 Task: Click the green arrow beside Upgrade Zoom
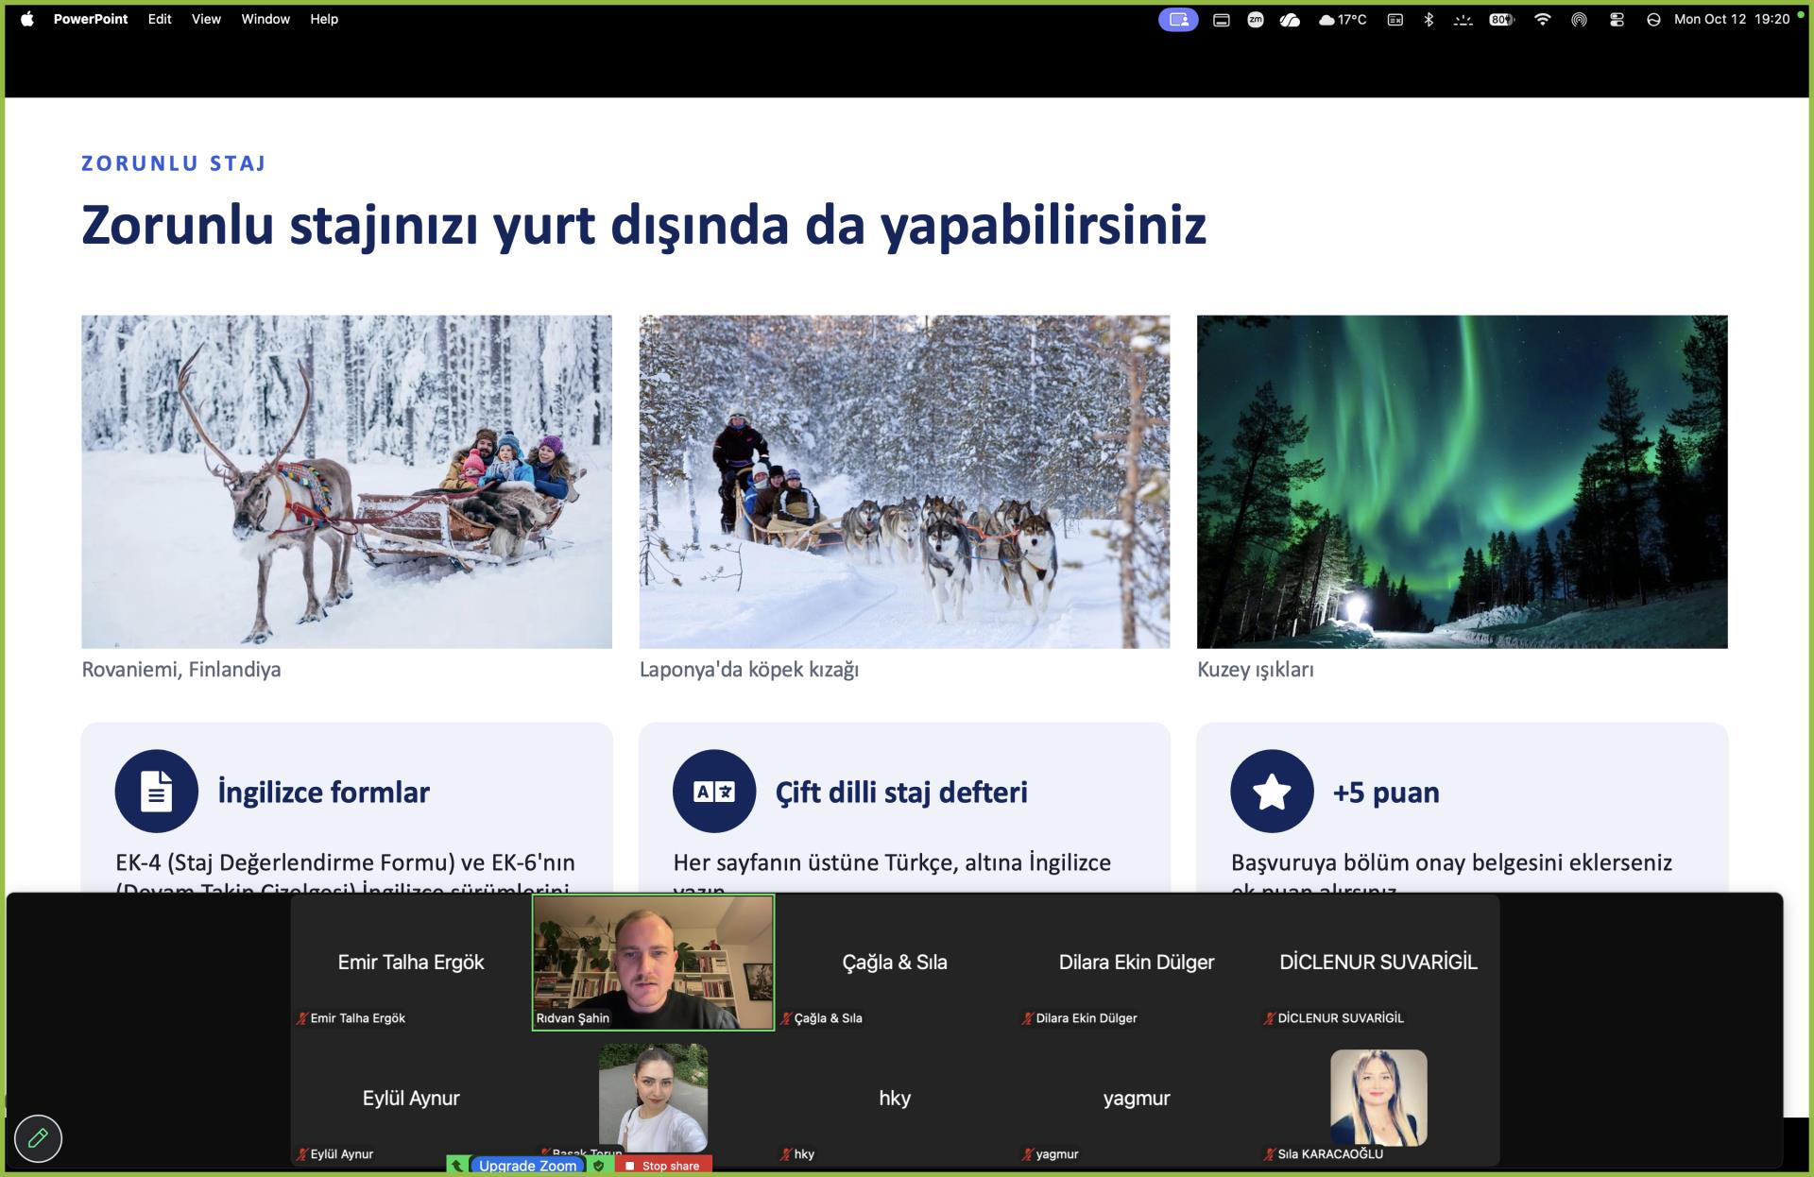458,1166
